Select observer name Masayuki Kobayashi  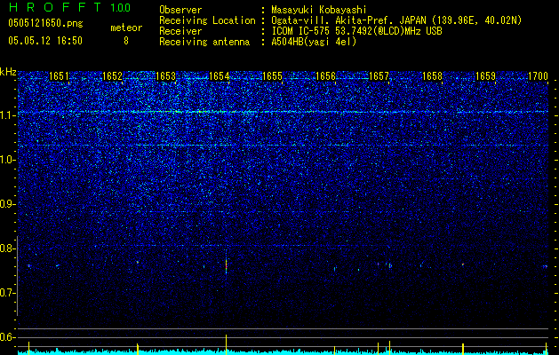[319, 10]
